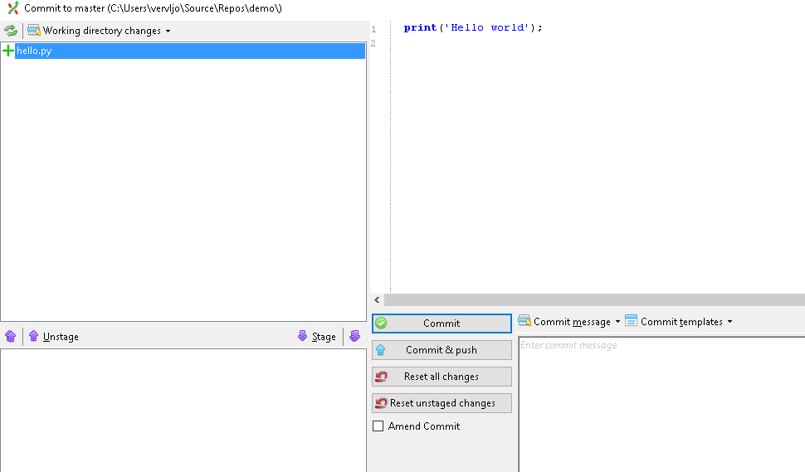Click into the Enter commit message field
This screenshot has width=805, height=472.
[x=661, y=404]
